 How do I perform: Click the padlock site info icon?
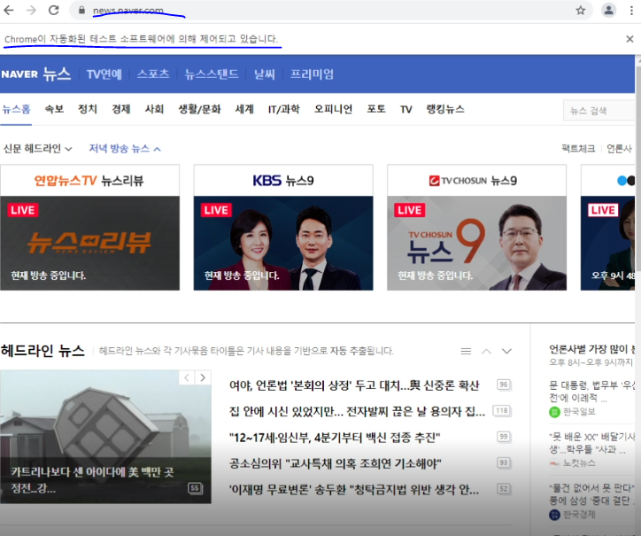81,11
